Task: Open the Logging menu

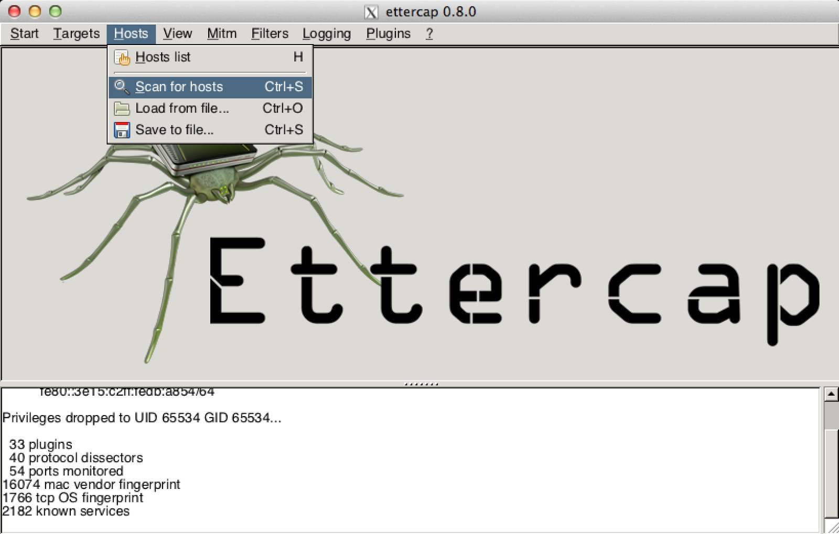Action: [327, 34]
